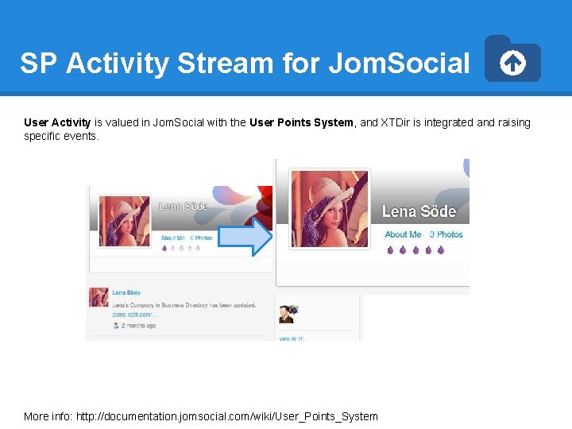Open 0 Photos in the smaller profile
The width and height of the screenshot is (572, 429).
201,238
